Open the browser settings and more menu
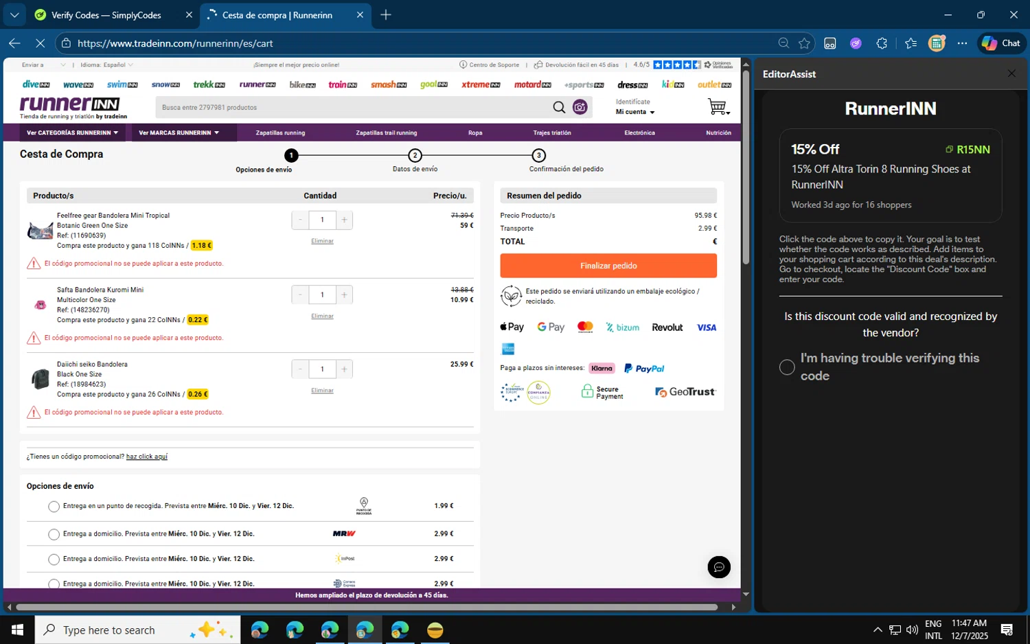 tap(962, 43)
